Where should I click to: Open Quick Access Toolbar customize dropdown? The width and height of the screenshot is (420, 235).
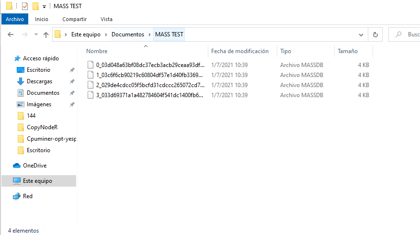pyautogui.click(x=45, y=7)
